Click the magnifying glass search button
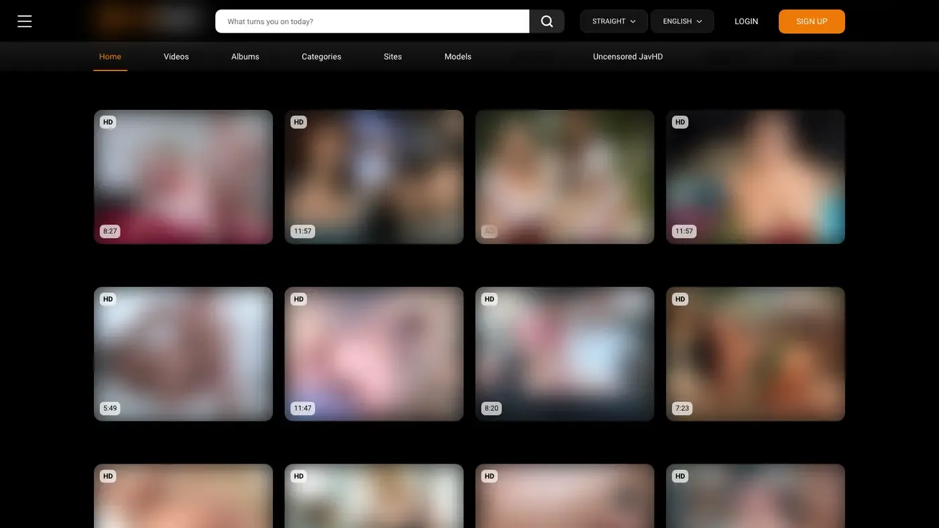The height and width of the screenshot is (528, 939). coord(547,21)
